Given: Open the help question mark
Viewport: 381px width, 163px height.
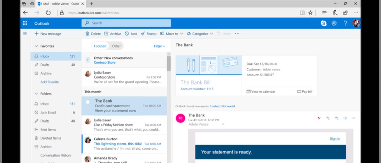Looking at the screenshot, I should [x=345, y=23].
